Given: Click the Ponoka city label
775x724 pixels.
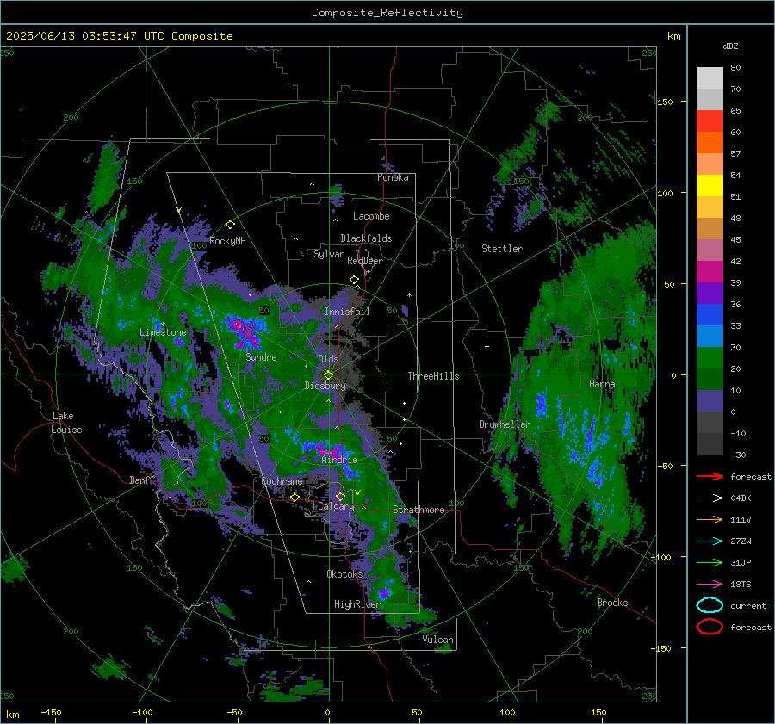Looking at the screenshot, I should [x=393, y=177].
